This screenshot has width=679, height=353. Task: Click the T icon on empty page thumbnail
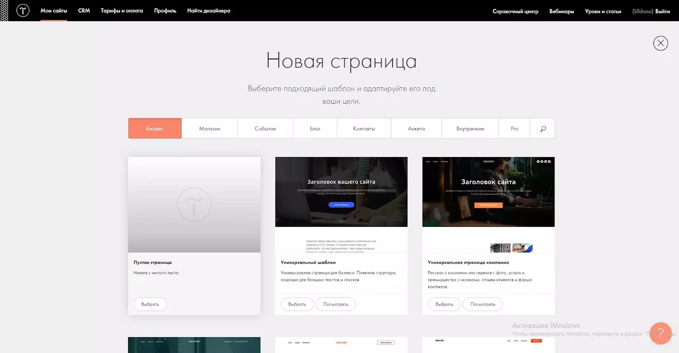(x=194, y=204)
